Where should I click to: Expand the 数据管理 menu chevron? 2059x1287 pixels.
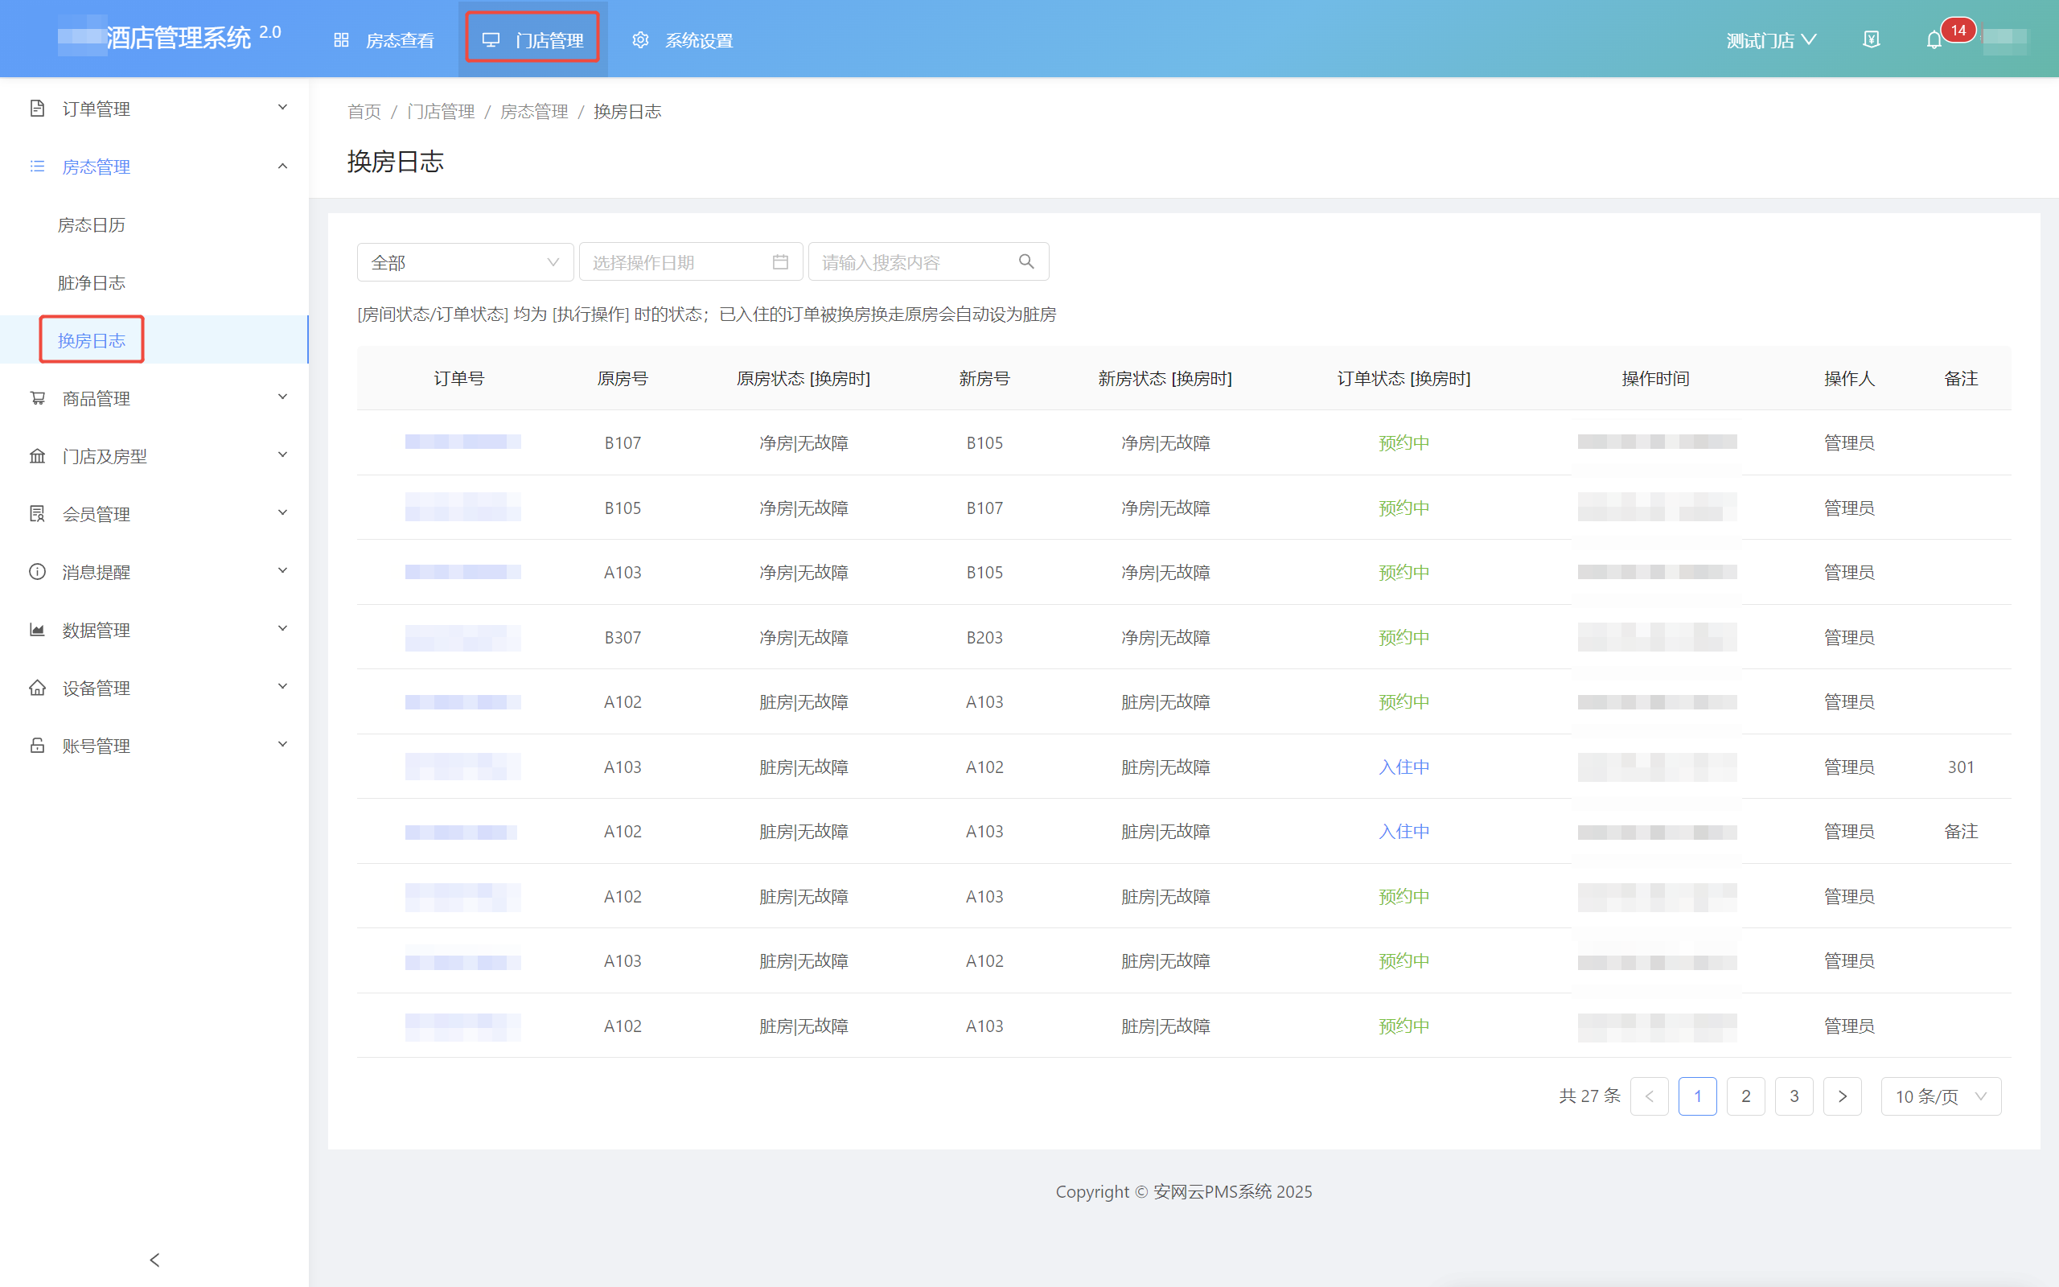[282, 629]
